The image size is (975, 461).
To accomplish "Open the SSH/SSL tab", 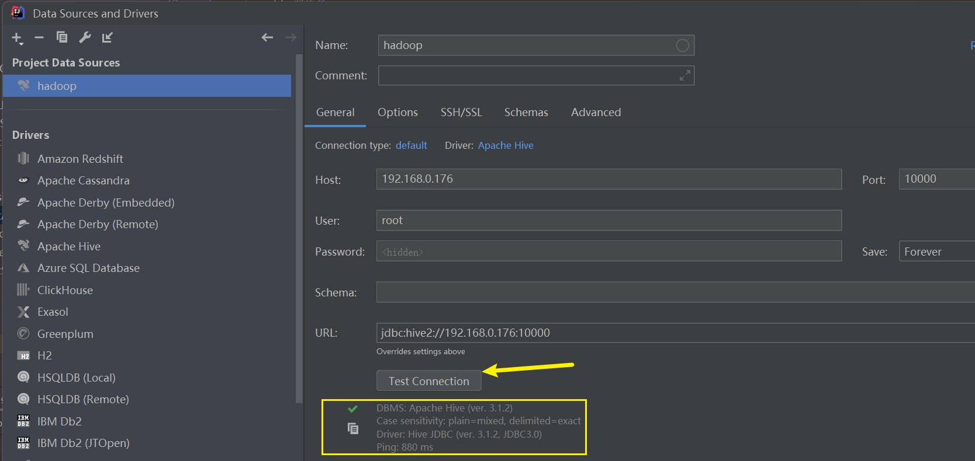I will pos(461,112).
